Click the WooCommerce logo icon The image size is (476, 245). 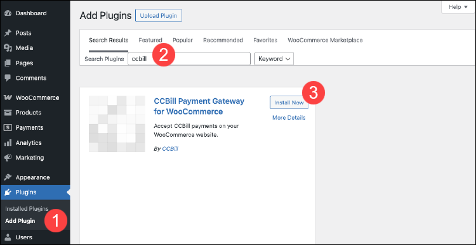click(8, 98)
